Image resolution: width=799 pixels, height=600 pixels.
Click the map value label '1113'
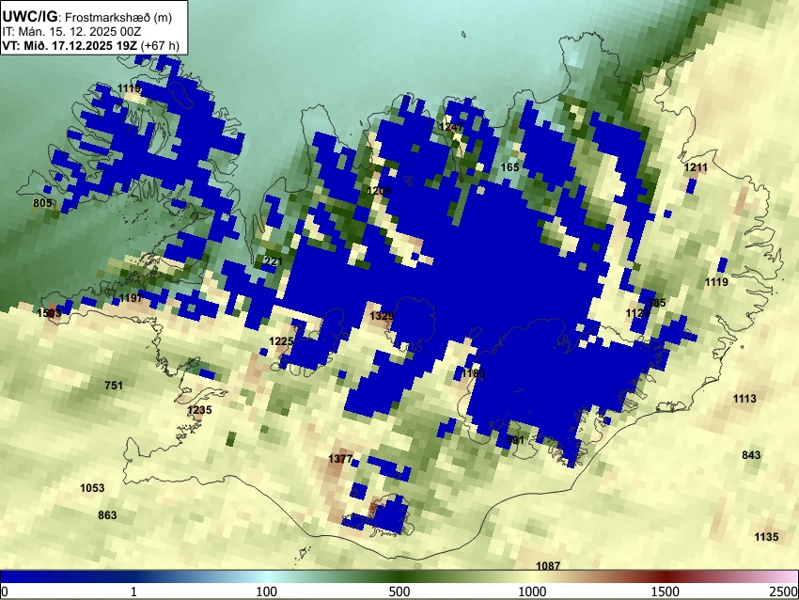[744, 399]
